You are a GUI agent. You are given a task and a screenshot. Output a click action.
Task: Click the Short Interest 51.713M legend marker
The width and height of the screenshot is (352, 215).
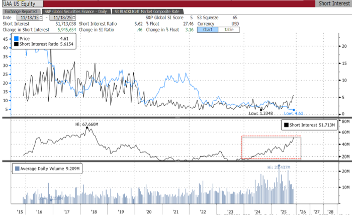point(286,125)
